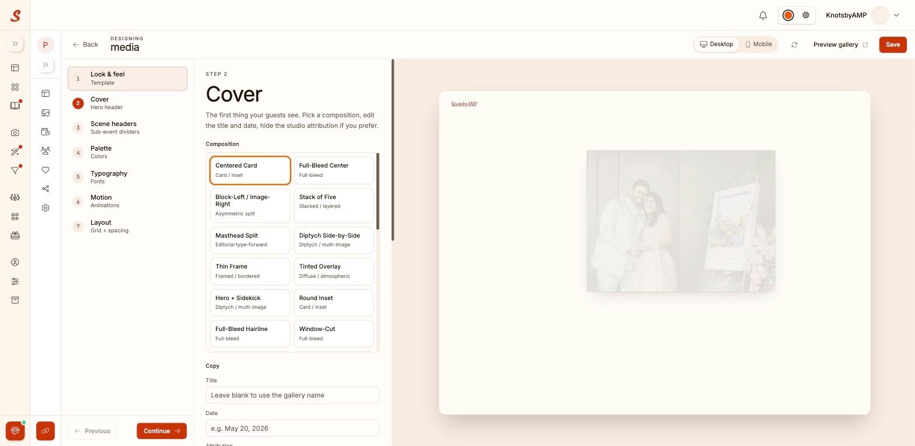Switch preview to Mobile view

coord(759,44)
